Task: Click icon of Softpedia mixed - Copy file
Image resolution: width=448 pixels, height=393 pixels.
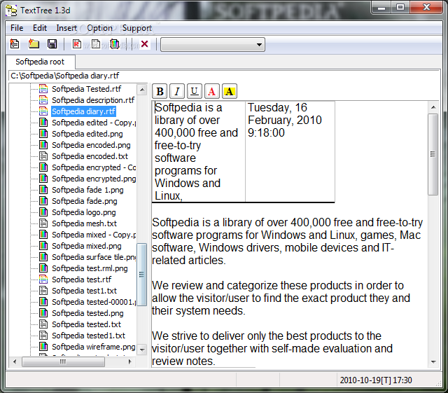Action: (43, 235)
